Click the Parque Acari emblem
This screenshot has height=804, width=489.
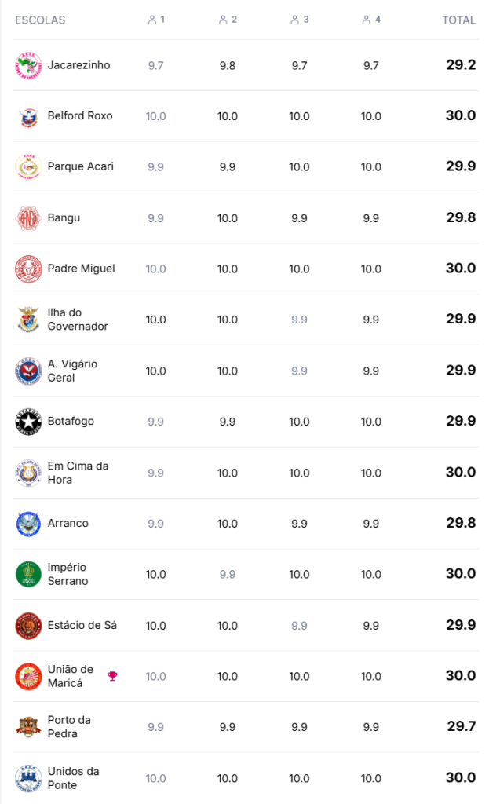click(28, 166)
